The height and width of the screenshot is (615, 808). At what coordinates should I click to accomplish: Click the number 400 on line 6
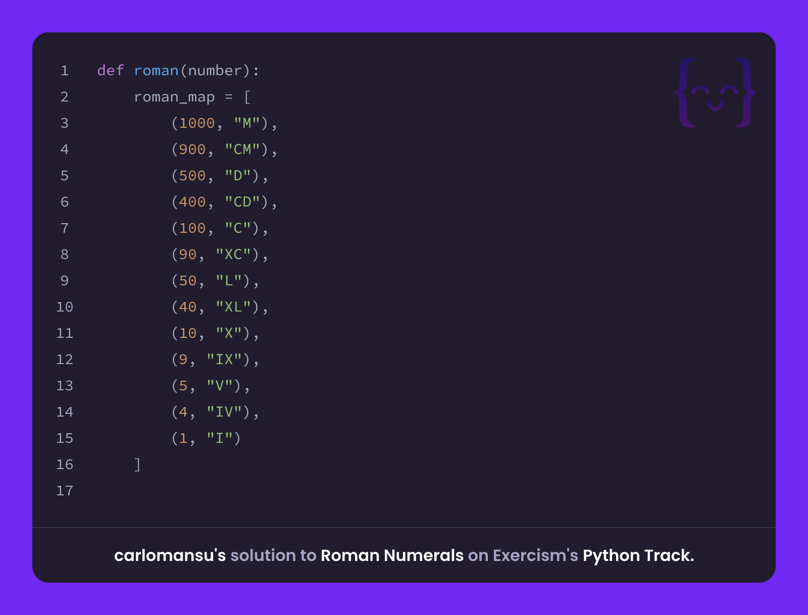click(x=192, y=202)
